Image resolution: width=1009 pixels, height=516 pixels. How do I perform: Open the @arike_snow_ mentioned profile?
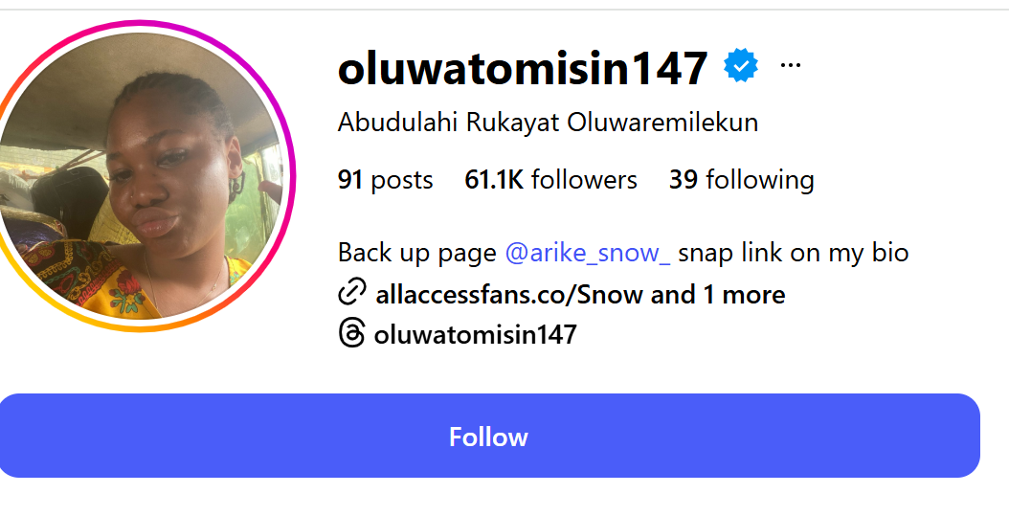(x=588, y=253)
